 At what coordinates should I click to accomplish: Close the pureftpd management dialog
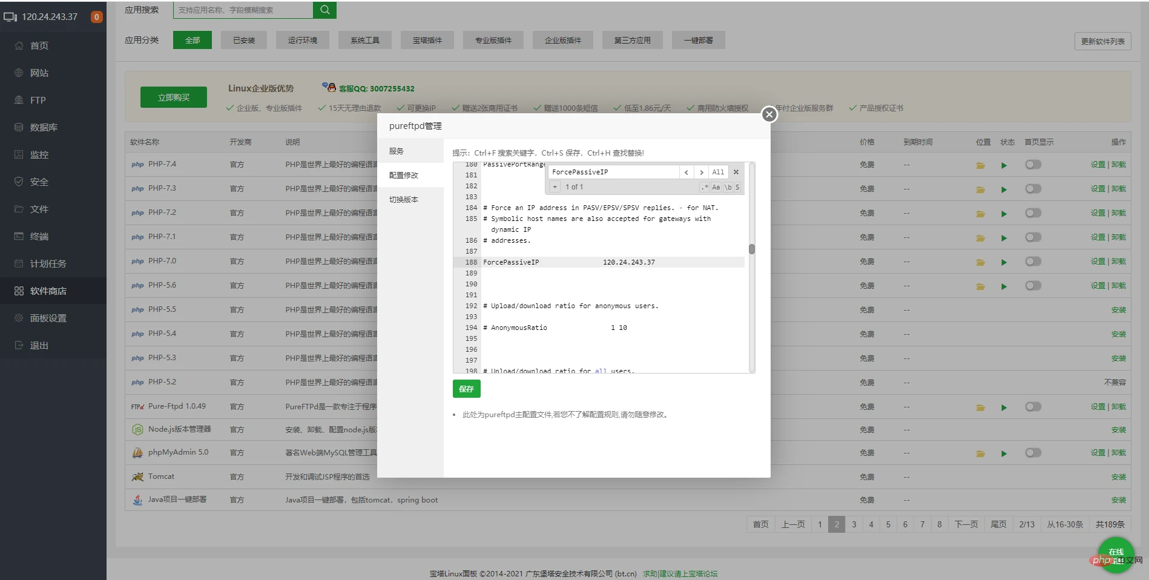coord(769,114)
